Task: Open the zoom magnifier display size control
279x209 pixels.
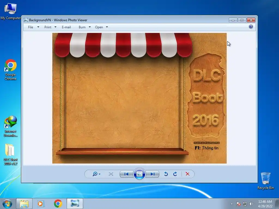Action: pos(96,174)
